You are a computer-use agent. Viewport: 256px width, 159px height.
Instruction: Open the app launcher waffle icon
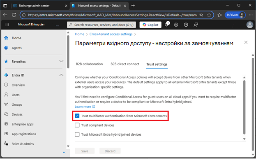coord(7,25)
